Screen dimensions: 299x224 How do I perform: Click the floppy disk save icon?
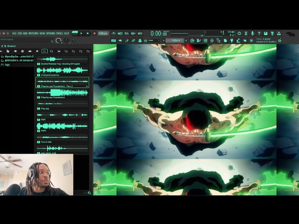266,34
